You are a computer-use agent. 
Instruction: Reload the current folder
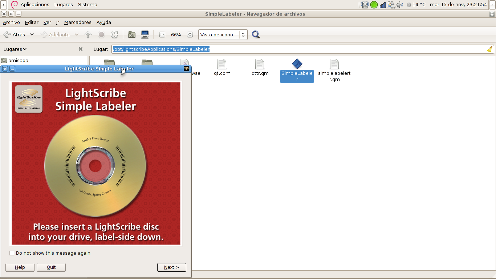tap(114, 35)
